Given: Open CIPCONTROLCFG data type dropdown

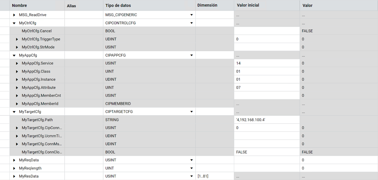Looking at the screenshot, I should click(191, 23).
